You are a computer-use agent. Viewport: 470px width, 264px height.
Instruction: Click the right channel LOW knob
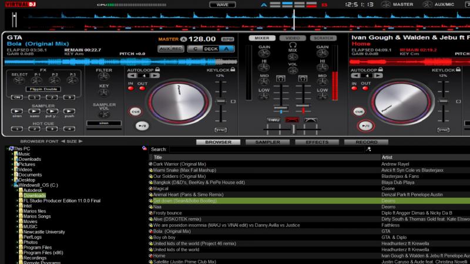click(x=323, y=96)
